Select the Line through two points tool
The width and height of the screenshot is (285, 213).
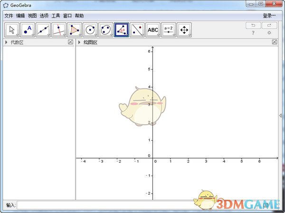[x=43, y=30]
